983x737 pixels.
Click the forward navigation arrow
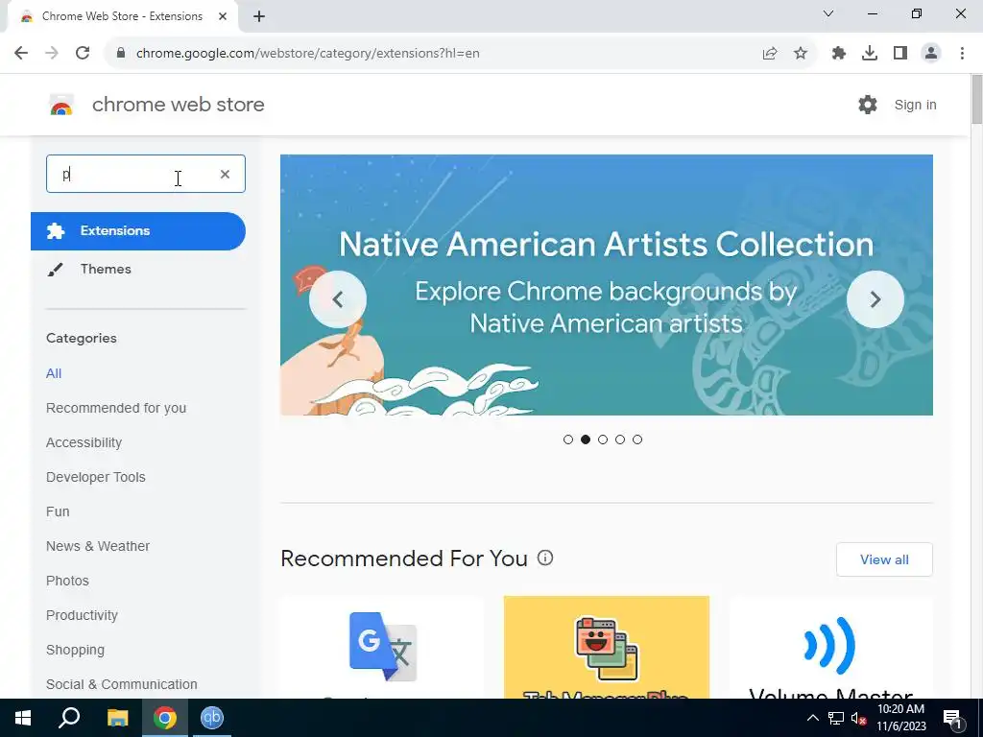pos(52,54)
